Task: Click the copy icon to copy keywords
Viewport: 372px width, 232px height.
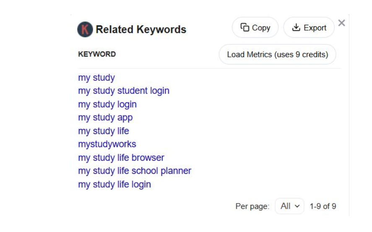Action: point(245,28)
